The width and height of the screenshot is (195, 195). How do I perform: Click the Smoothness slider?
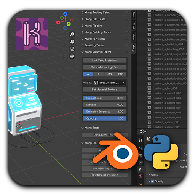[x=104, y=98]
